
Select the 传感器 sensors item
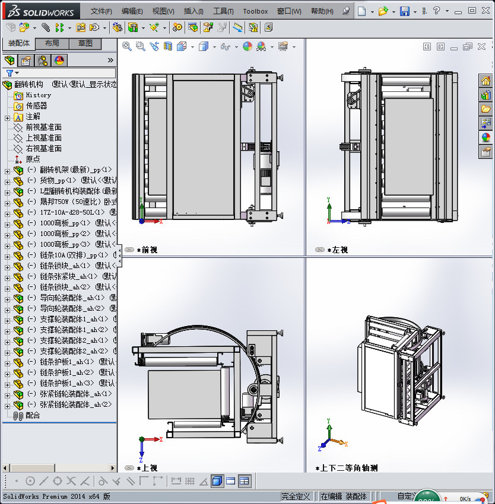pos(36,106)
